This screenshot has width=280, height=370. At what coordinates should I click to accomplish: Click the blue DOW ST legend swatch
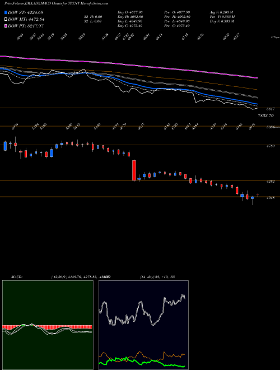point(6,12)
